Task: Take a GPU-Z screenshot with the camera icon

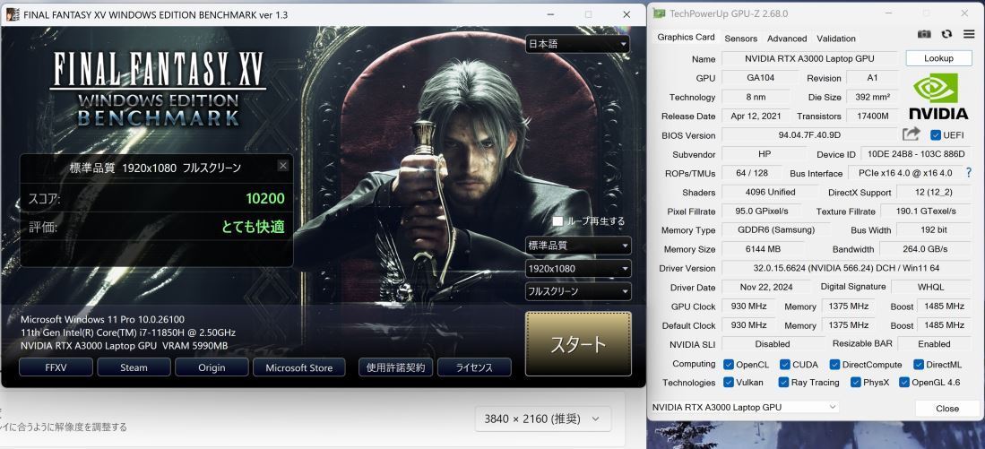Action: click(x=923, y=34)
